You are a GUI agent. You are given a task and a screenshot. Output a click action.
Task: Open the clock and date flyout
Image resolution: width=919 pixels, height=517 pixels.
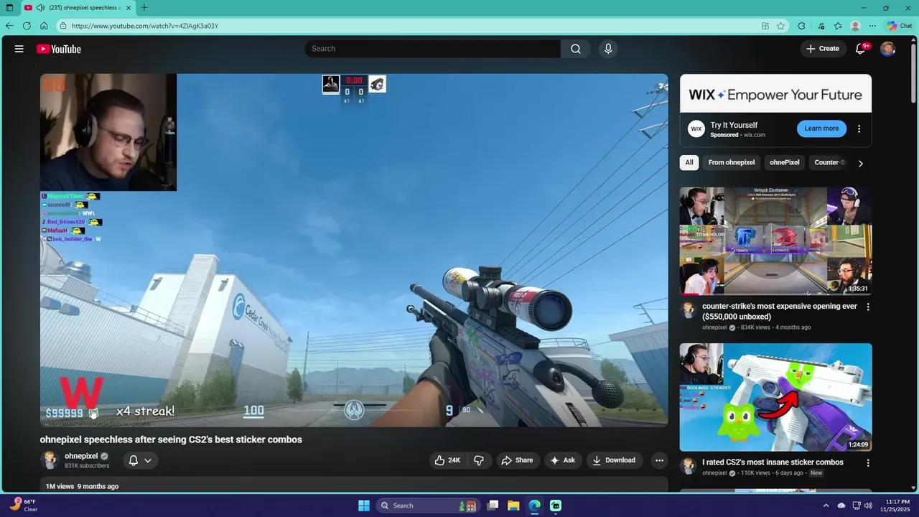(x=895, y=506)
